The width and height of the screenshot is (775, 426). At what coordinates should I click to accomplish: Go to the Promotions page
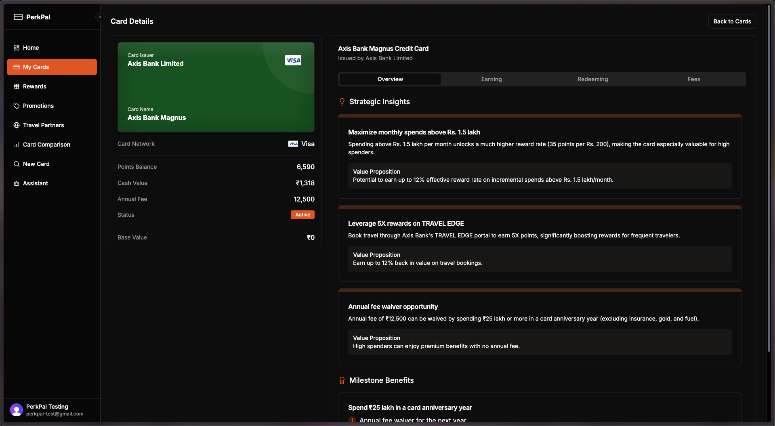52,106
